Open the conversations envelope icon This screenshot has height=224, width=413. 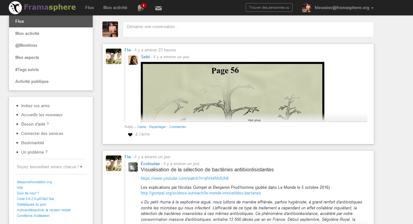(159, 8)
